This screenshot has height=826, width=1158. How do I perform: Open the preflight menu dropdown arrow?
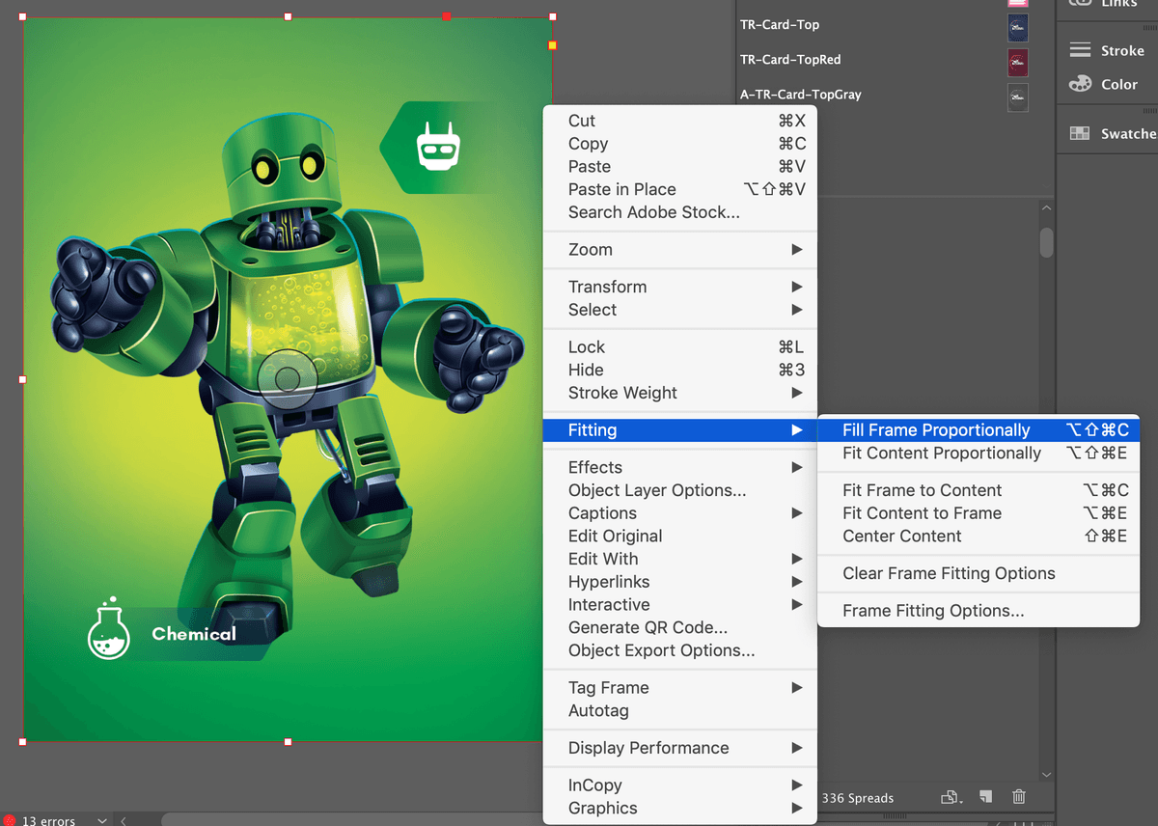pyautogui.click(x=102, y=820)
